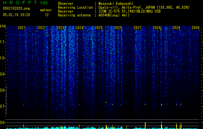Click the Observer label

click(x=66, y=4)
